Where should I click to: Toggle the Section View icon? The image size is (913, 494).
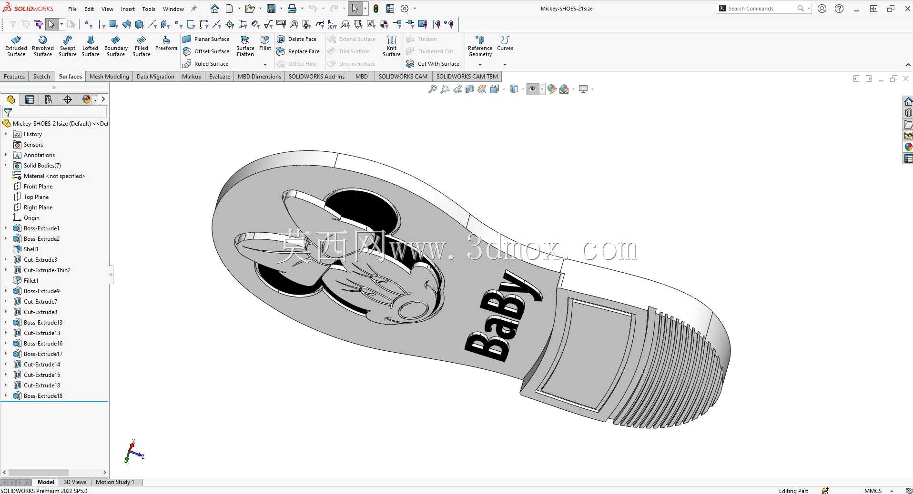pyautogui.click(x=470, y=89)
